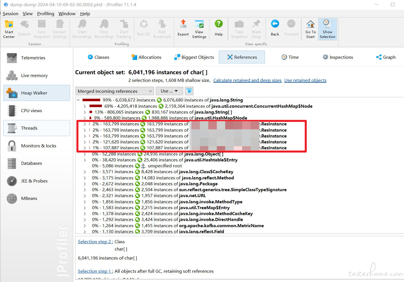The image size is (404, 282).
Task: Expand the ConcurrentHashMap$Node row
Action: point(85,106)
